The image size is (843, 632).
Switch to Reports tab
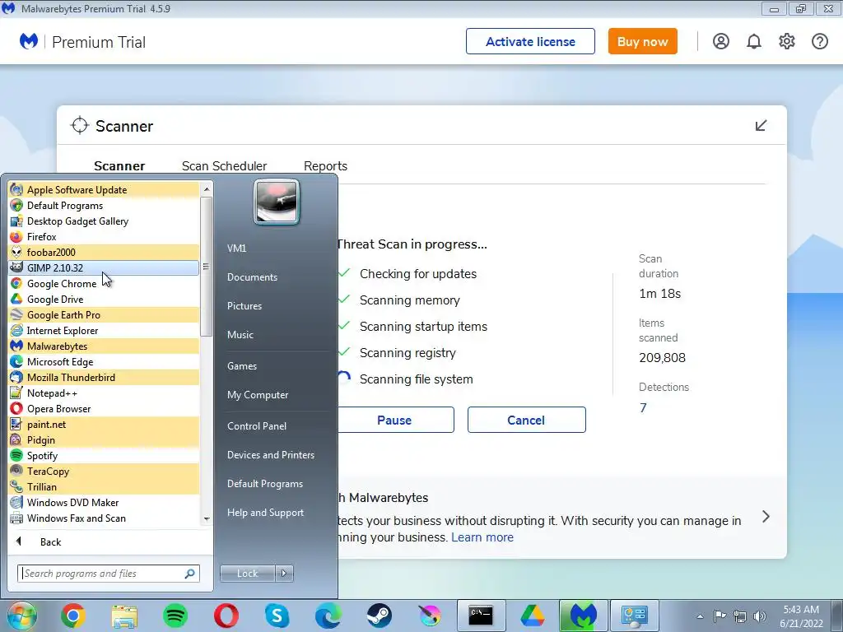click(x=325, y=166)
